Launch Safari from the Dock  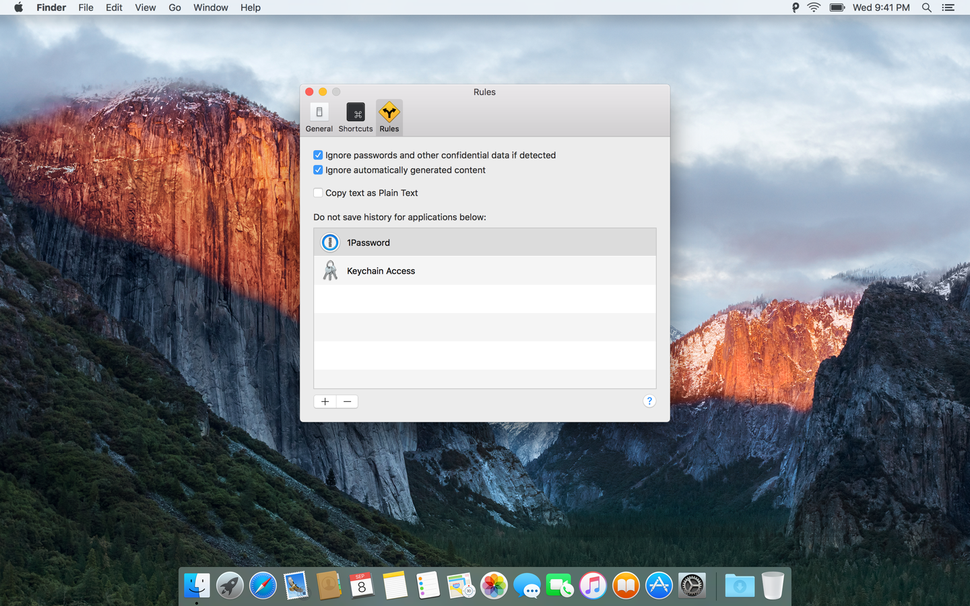(263, 586)
